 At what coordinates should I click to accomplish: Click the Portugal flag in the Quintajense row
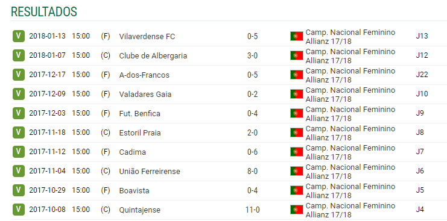click(x=296, y=210)
